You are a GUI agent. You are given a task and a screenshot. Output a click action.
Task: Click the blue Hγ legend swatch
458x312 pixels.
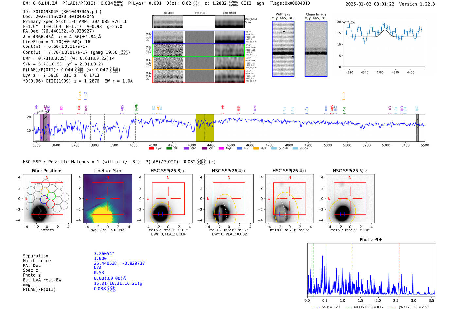coord(239,148)
